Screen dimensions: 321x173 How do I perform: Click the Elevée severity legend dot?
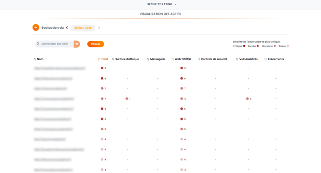(258, 46)
